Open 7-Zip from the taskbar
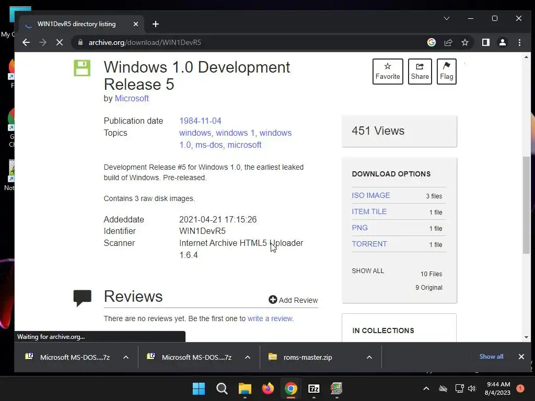 coord(313,388)
